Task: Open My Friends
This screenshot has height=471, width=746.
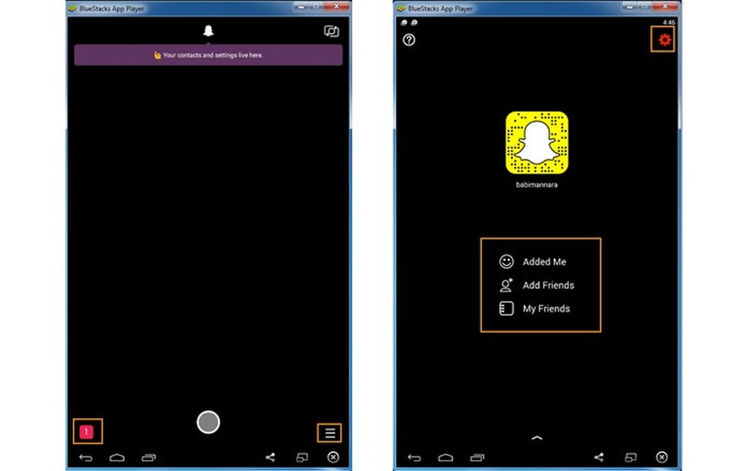Action: coord(547,309)
